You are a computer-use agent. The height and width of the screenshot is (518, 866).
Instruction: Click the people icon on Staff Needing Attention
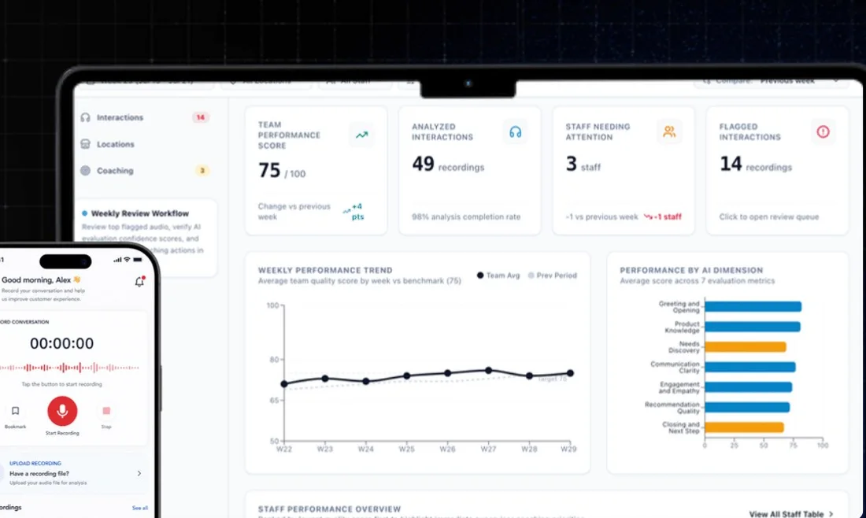(669, 131)
